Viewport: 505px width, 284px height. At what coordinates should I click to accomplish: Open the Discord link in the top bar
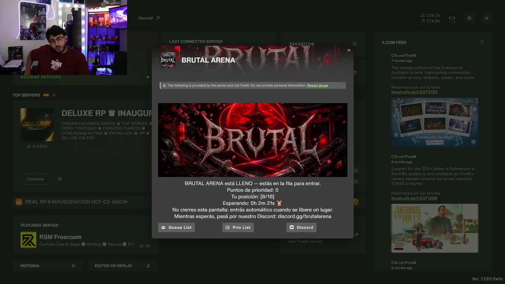(x=149, y=18)
